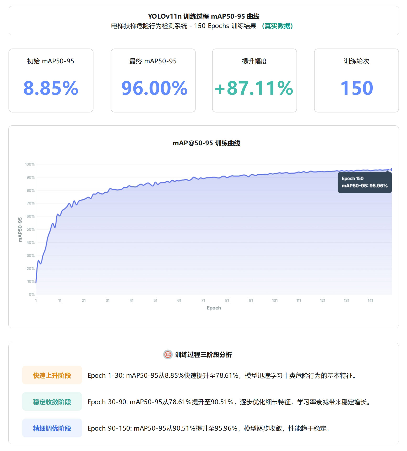
Task: Click the Epoch 150 data point on curve
Action: (392, 170)
